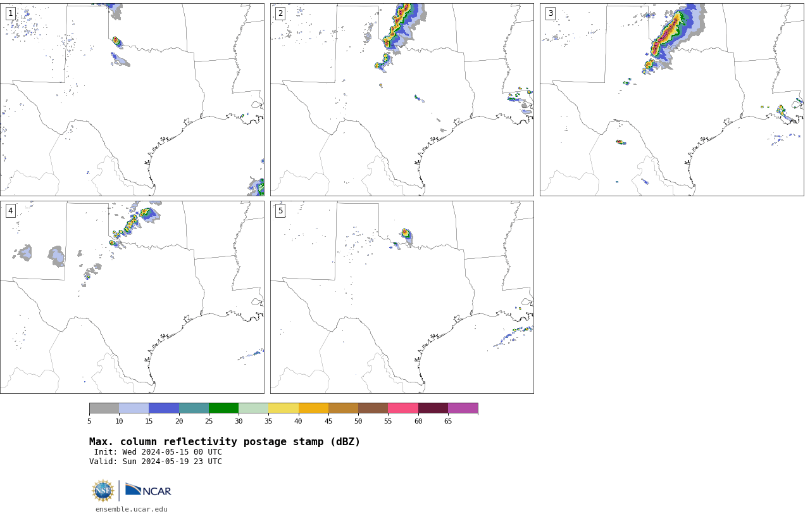Click the colorbar tick label 65
Image resolution: width=810 pixels, height=516 pixels.
click(x=448, y=421)
